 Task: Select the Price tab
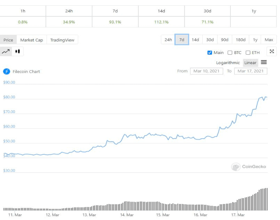tap(8, 40)
